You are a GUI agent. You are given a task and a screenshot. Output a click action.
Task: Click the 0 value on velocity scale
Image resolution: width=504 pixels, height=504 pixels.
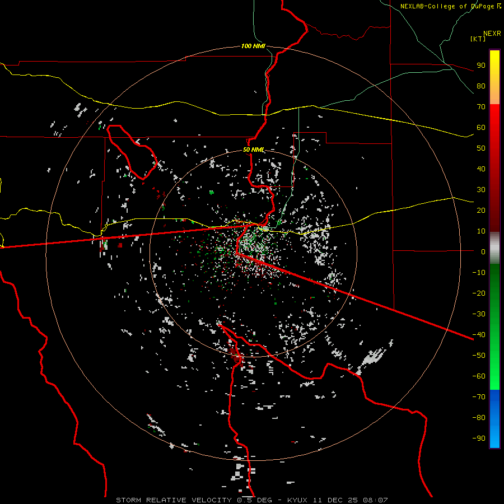pyautogui.click(x=483, y=251)
